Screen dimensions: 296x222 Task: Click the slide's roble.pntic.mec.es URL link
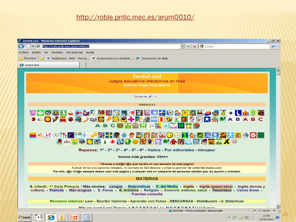pyautogui.click(x=135, y=17)
